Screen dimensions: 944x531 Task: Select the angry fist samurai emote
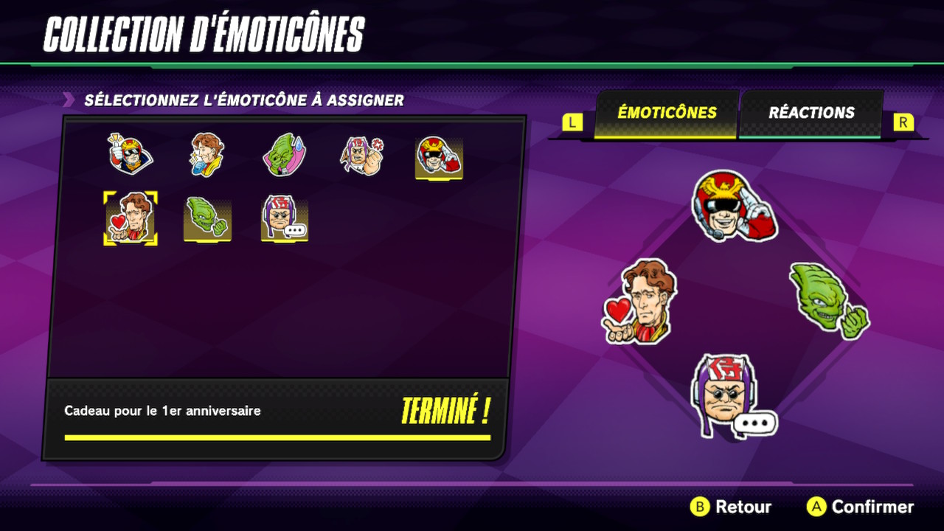[x=362, y=155]
